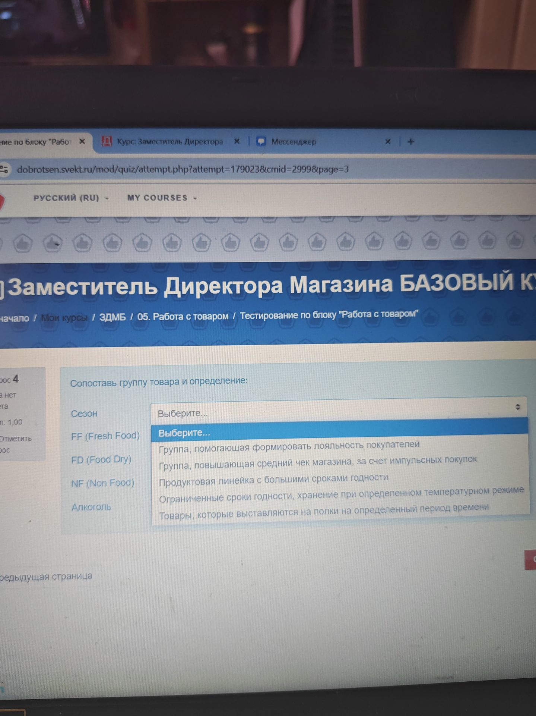Choose 'Товары, которые выставляются на полки' option
Screen dimensions: 536x716
point(324,511)
